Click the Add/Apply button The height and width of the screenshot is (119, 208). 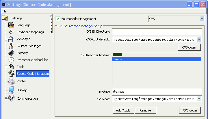123,110
